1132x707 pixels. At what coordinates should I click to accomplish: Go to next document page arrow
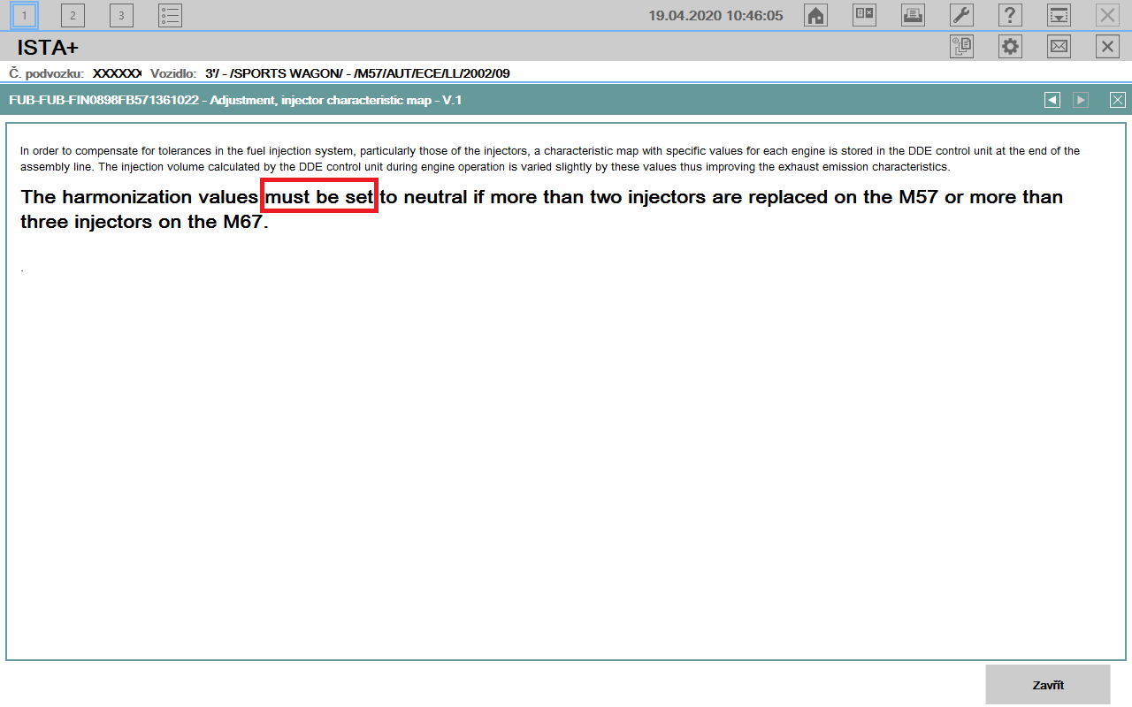[x=1081, y=100]
